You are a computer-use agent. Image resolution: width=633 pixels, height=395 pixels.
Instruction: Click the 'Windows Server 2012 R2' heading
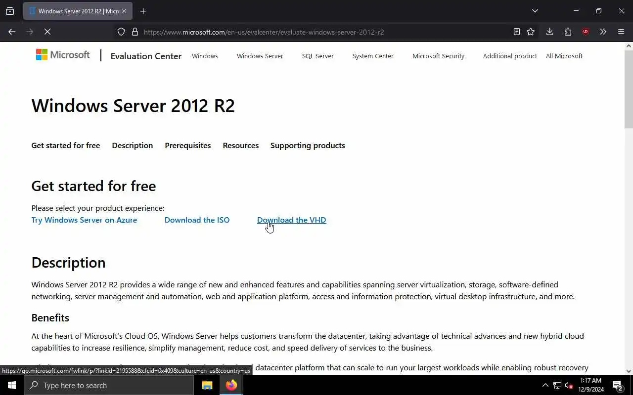133,106
